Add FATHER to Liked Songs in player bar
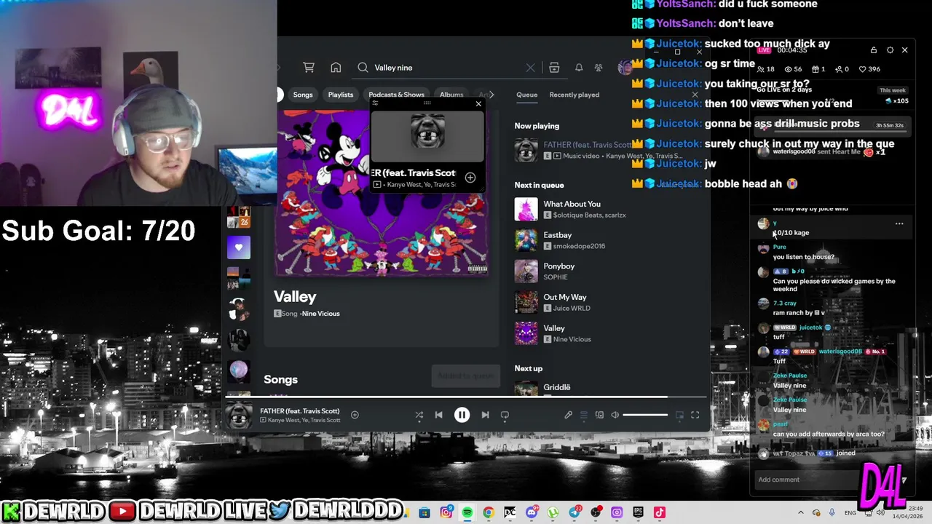This screenshot has width=932, height=524. (355, 415)
